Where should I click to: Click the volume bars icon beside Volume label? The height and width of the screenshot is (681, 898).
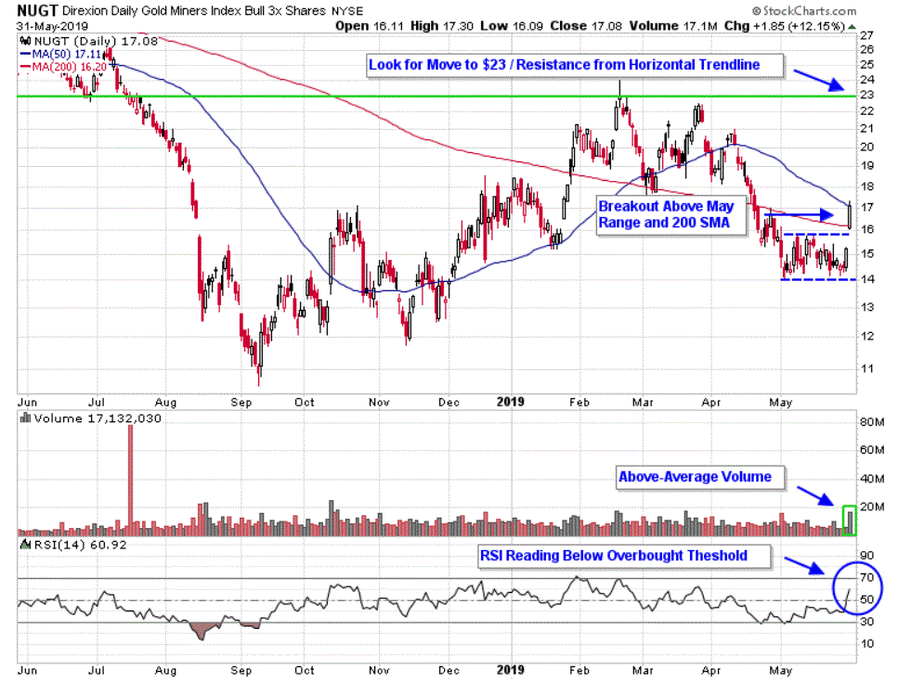pos(25,418)
